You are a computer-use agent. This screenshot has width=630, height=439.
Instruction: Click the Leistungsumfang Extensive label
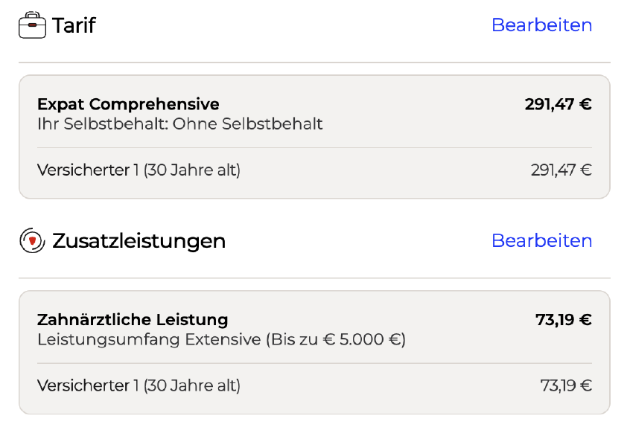(x=149, y=340)
